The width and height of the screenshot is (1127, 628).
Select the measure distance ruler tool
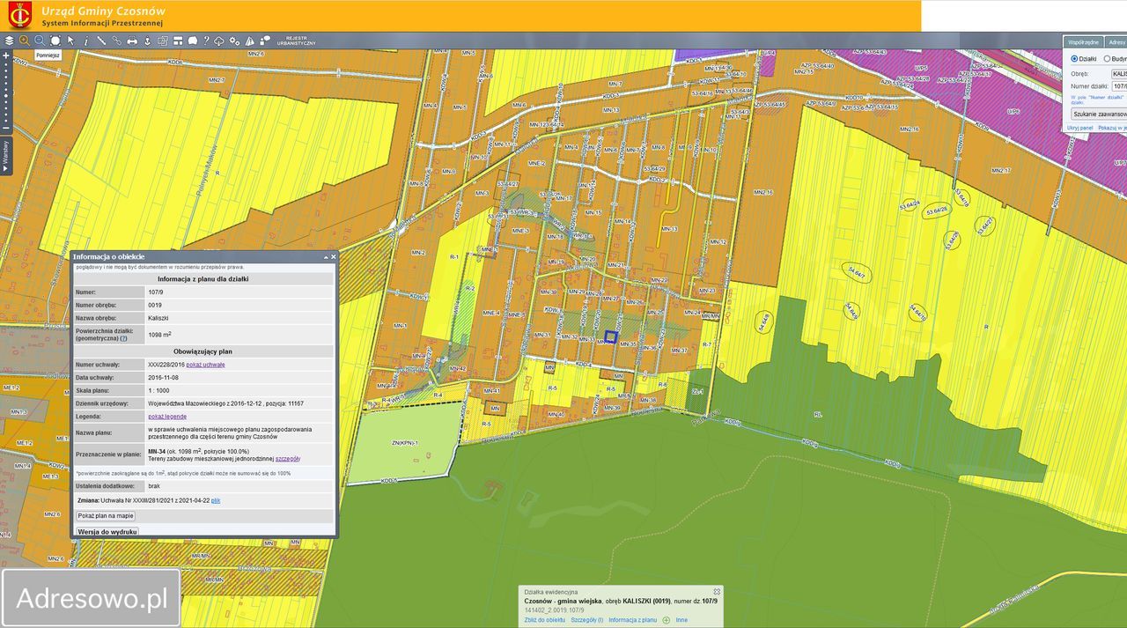point(101,41)
